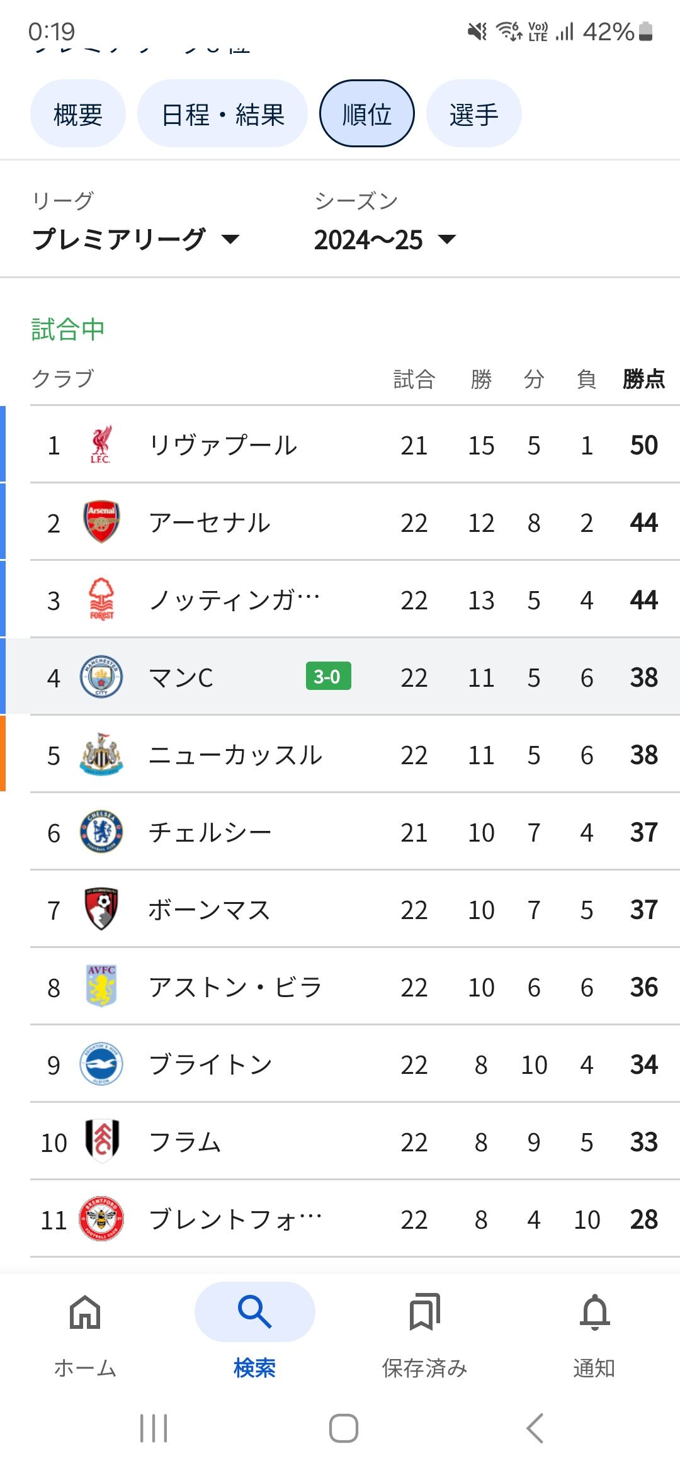Viewport: 680px width, 1473px height.
Task: Switch to the 日程・結果 tab
Action: click(223, 114)
